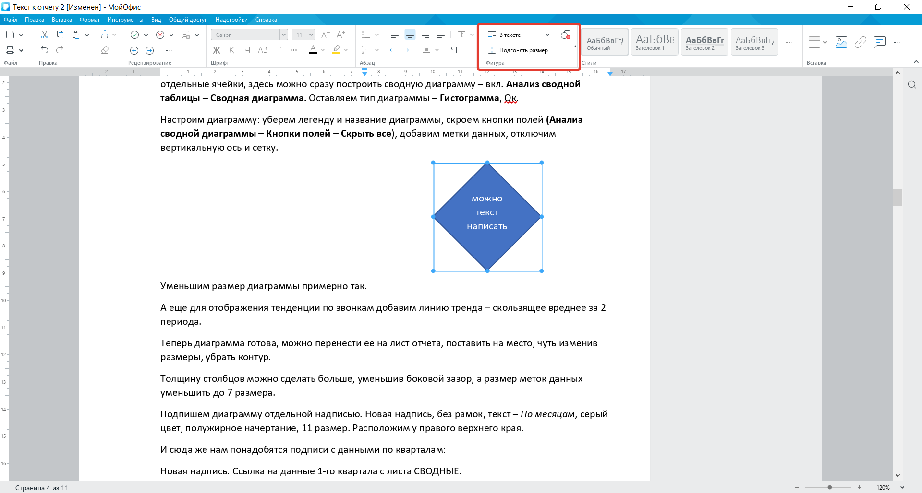Click the Copy formatting brush icon
Screen dimensions: 922x493
pyautogui.click(x=105, y=35)
